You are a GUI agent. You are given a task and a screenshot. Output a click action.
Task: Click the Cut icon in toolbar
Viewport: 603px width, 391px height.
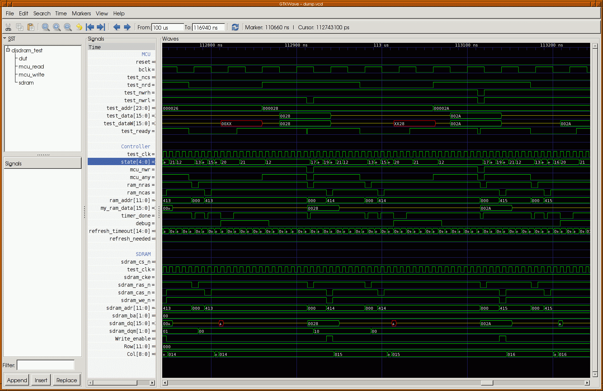(8, 27)
